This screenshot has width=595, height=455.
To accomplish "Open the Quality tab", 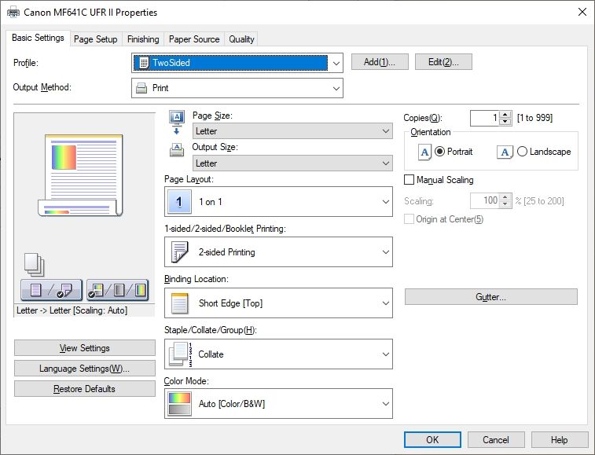I will 241,39.
